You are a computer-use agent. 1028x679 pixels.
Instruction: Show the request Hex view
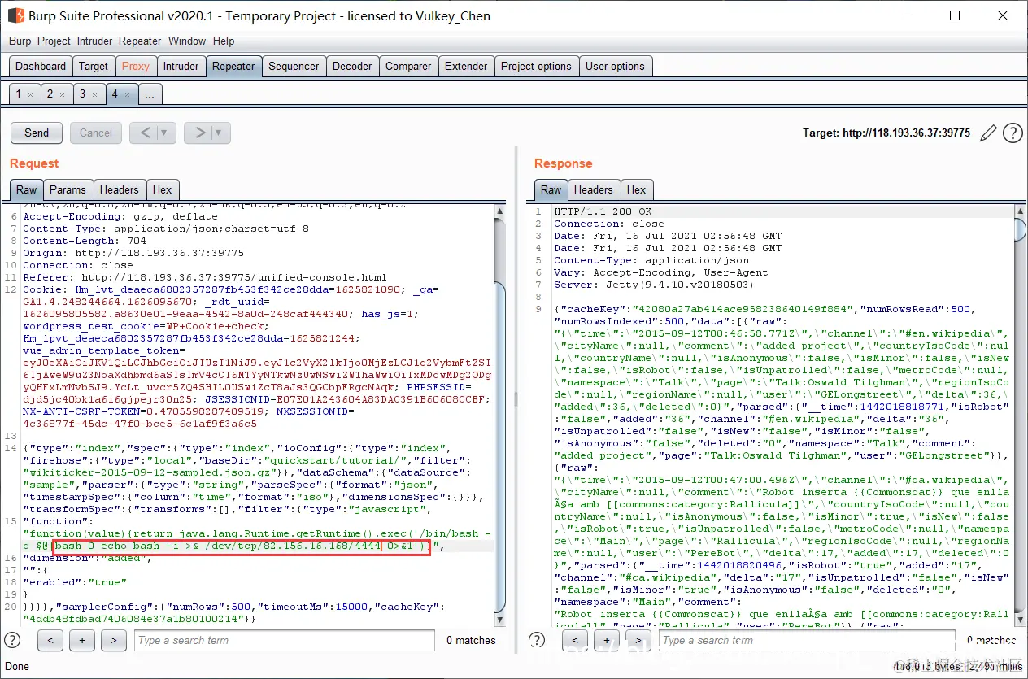click(162, 189)
